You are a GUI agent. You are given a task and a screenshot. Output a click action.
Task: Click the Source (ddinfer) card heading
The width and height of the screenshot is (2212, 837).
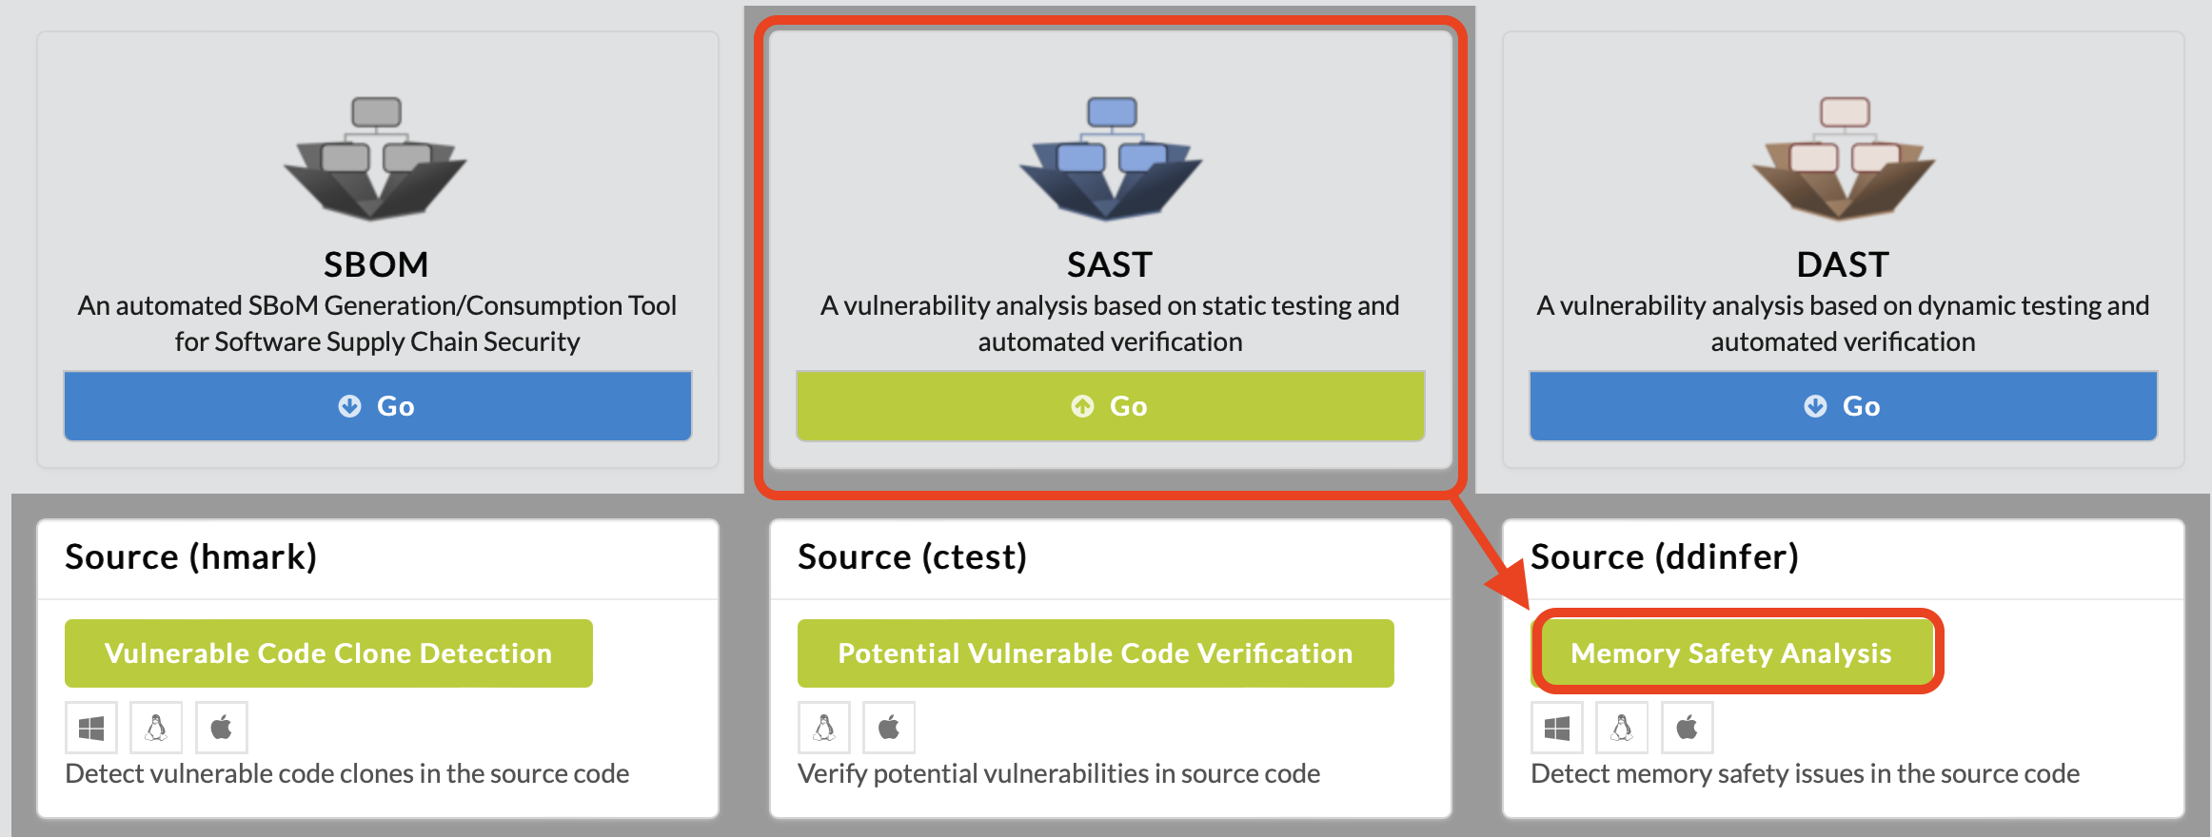1665,556
